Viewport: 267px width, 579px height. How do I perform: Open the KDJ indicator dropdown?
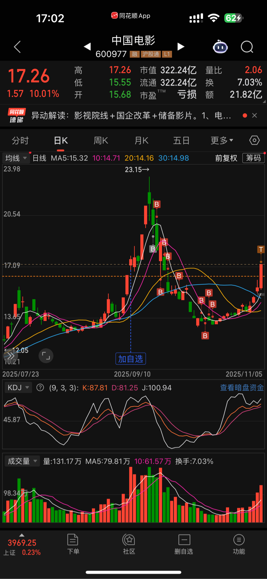18,387
